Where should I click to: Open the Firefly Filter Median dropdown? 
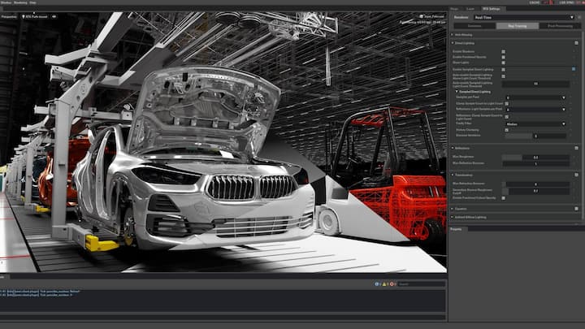point(535,123)
